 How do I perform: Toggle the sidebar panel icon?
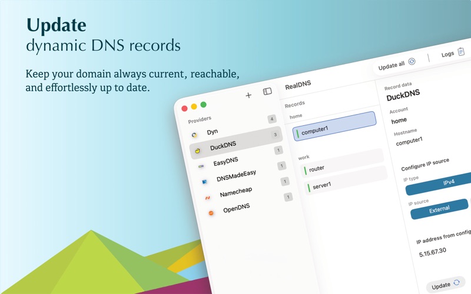pos(267,91)
